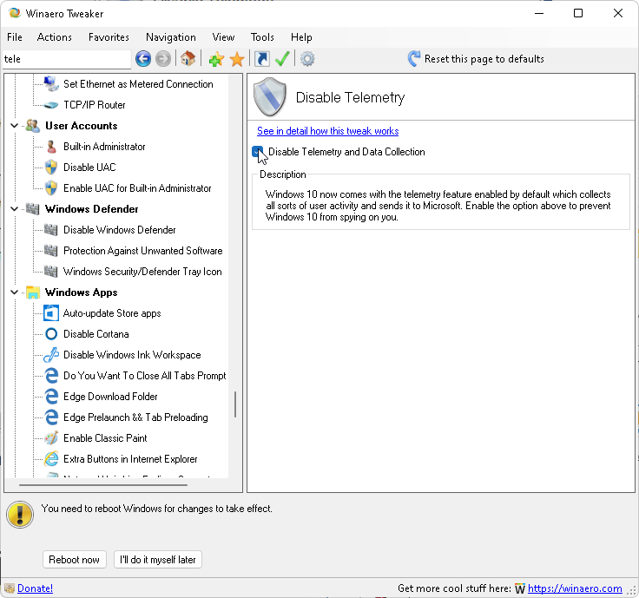Screen dimensions: 639x598
Task: Click the Auto-update Store apps icon
Action: tap(51, 313)
